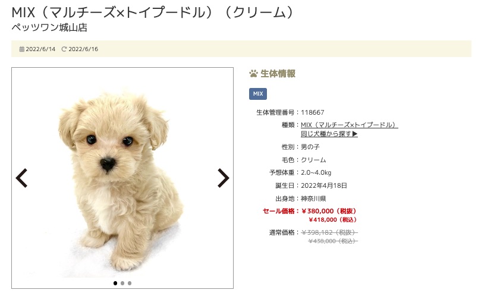Click the paw icon beside 生体情報

pos(253,74)
